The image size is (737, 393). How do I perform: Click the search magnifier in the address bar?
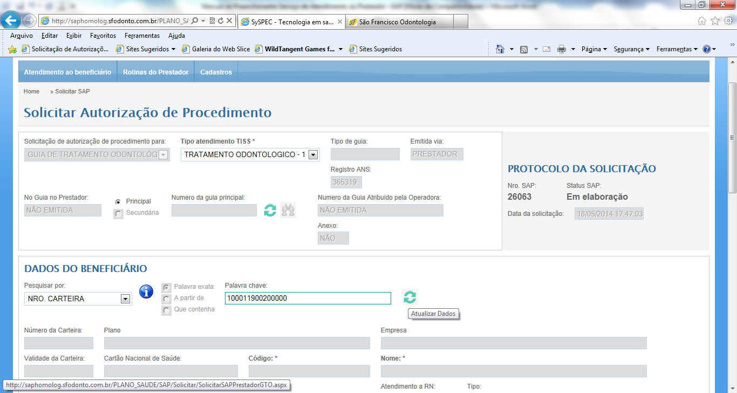point(195,21)
